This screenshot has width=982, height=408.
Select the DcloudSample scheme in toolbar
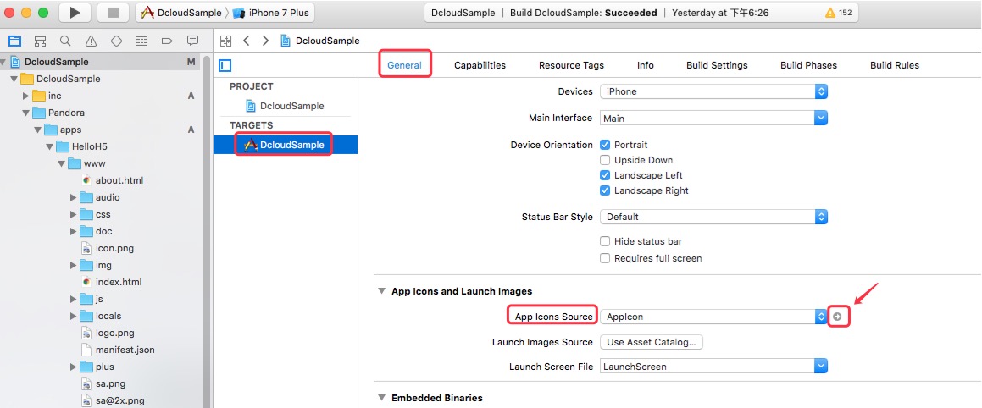click(181, 13)
